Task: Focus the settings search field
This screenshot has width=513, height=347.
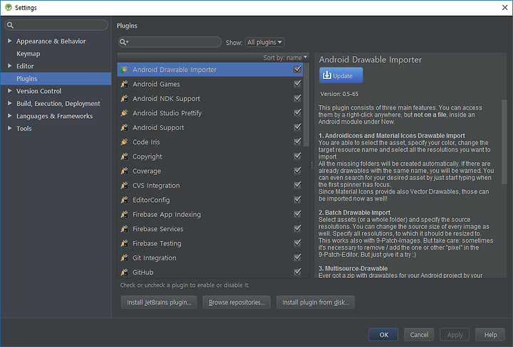Action: 56,25
